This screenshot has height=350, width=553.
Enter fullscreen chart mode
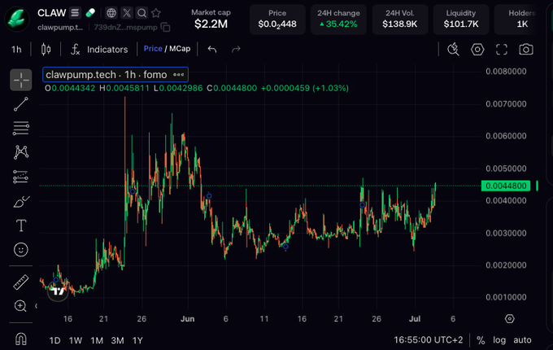(x=502, y=50)
